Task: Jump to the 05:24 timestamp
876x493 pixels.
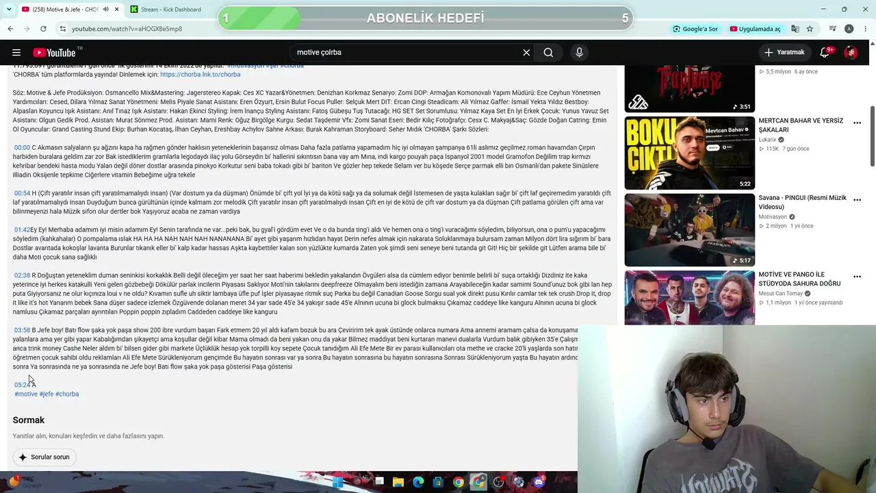Action: [22, 385]
